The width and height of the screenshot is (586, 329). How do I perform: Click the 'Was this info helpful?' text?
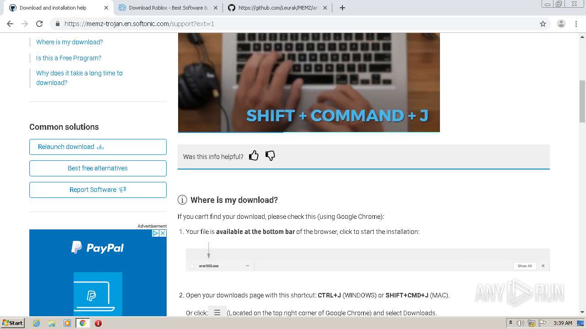(213, 157)
